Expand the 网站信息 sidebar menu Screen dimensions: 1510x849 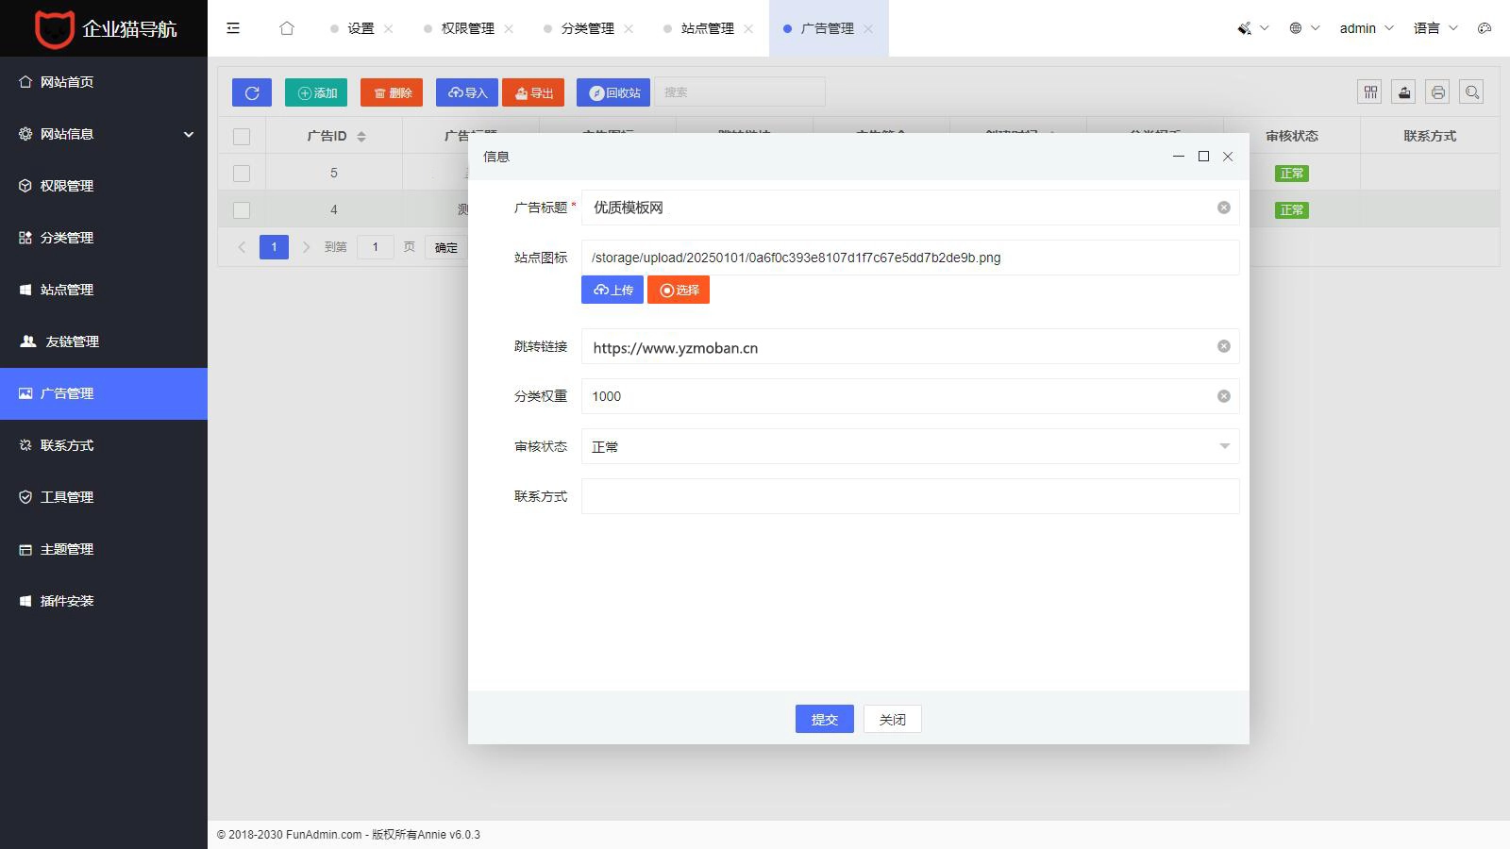[104, 134]
